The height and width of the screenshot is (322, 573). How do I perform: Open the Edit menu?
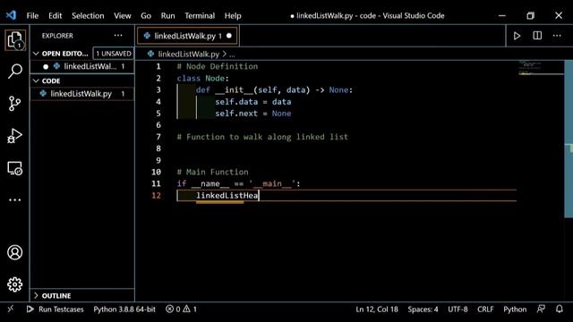(56, 16)
